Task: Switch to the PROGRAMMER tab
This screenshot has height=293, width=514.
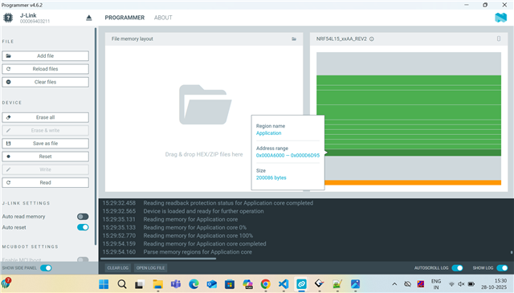Action: pos(124,18)
